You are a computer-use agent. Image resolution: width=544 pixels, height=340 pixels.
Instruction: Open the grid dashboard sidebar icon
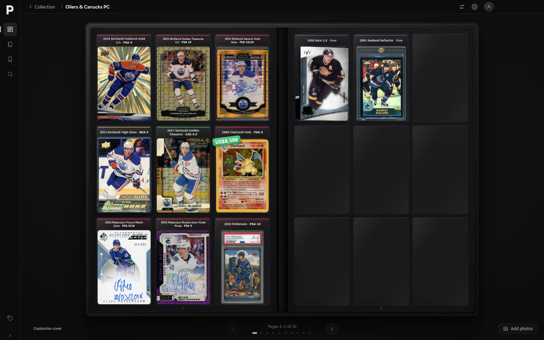click(10, 29)
